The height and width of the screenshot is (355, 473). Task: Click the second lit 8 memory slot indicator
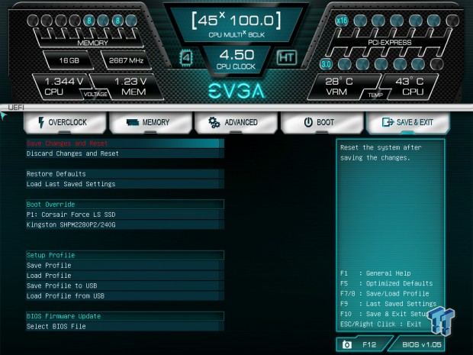coord(117,21)
